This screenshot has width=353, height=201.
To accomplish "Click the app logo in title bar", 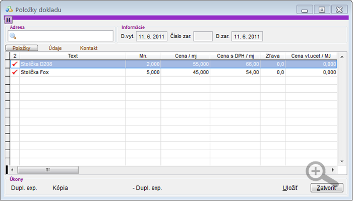I will pyautogui.click(x=9, y=10).
